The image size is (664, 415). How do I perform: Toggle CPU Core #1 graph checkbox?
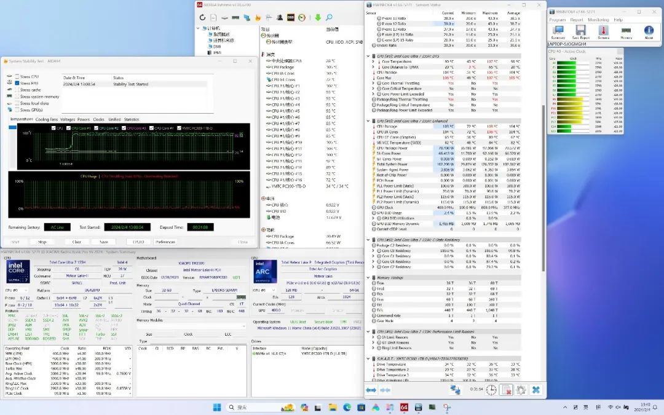click(69, 128)
